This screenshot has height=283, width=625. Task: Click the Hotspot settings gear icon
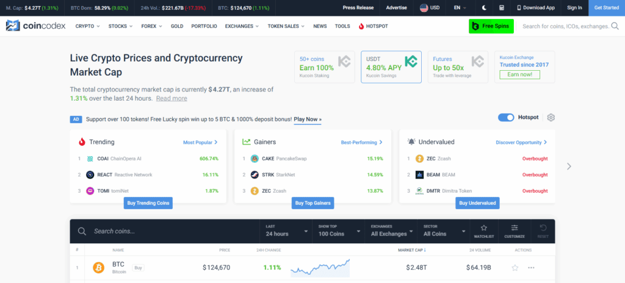pyautogui.click(x=551, y=117)
